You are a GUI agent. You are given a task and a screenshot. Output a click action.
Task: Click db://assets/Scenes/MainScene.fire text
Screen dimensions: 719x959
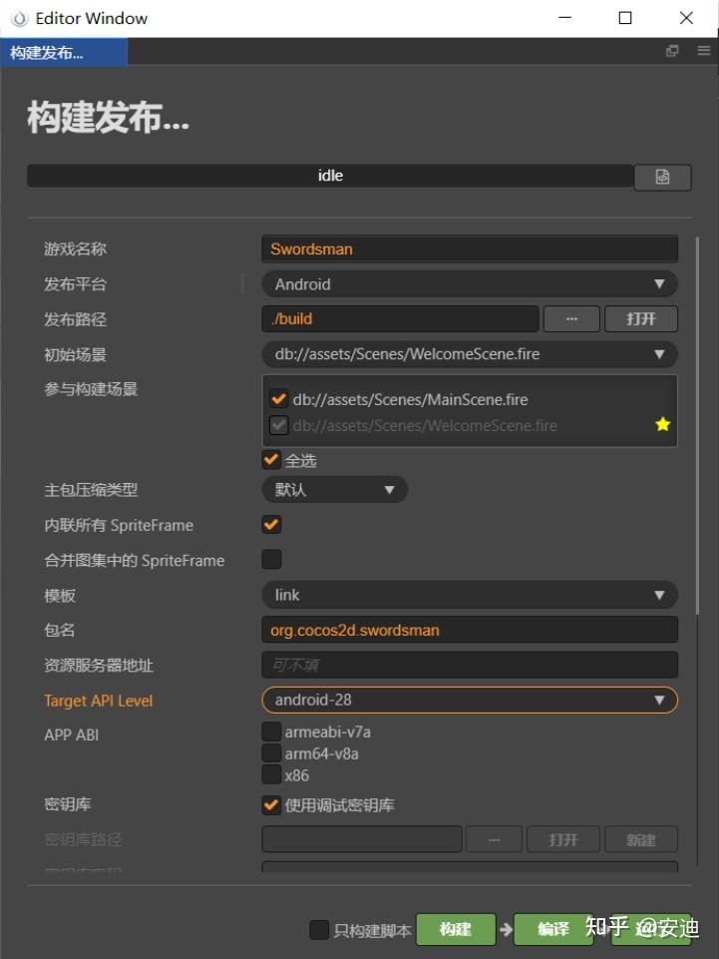click(x=410, y=399)
